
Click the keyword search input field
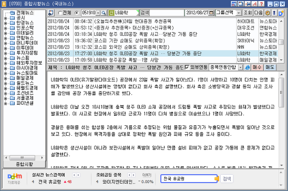tap(167, 13)
